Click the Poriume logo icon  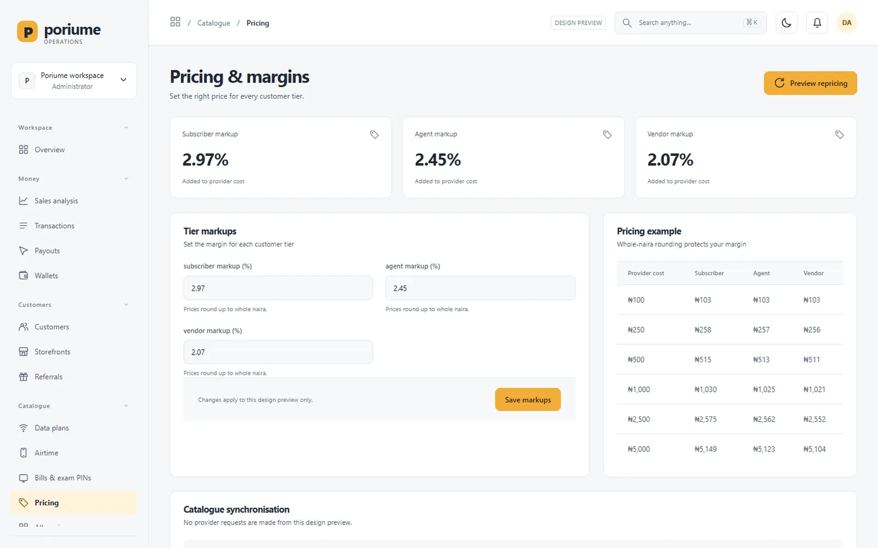27,31
